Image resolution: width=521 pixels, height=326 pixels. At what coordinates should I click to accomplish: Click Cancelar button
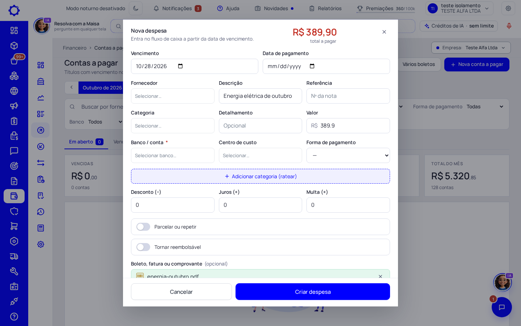(181, 292)
